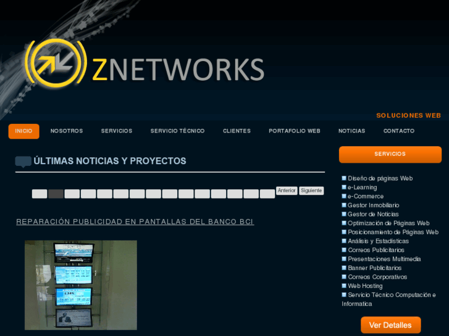Screen dimensions: 449x336
Task: Select the Correos Corporativos text
Action: [377, 277]
